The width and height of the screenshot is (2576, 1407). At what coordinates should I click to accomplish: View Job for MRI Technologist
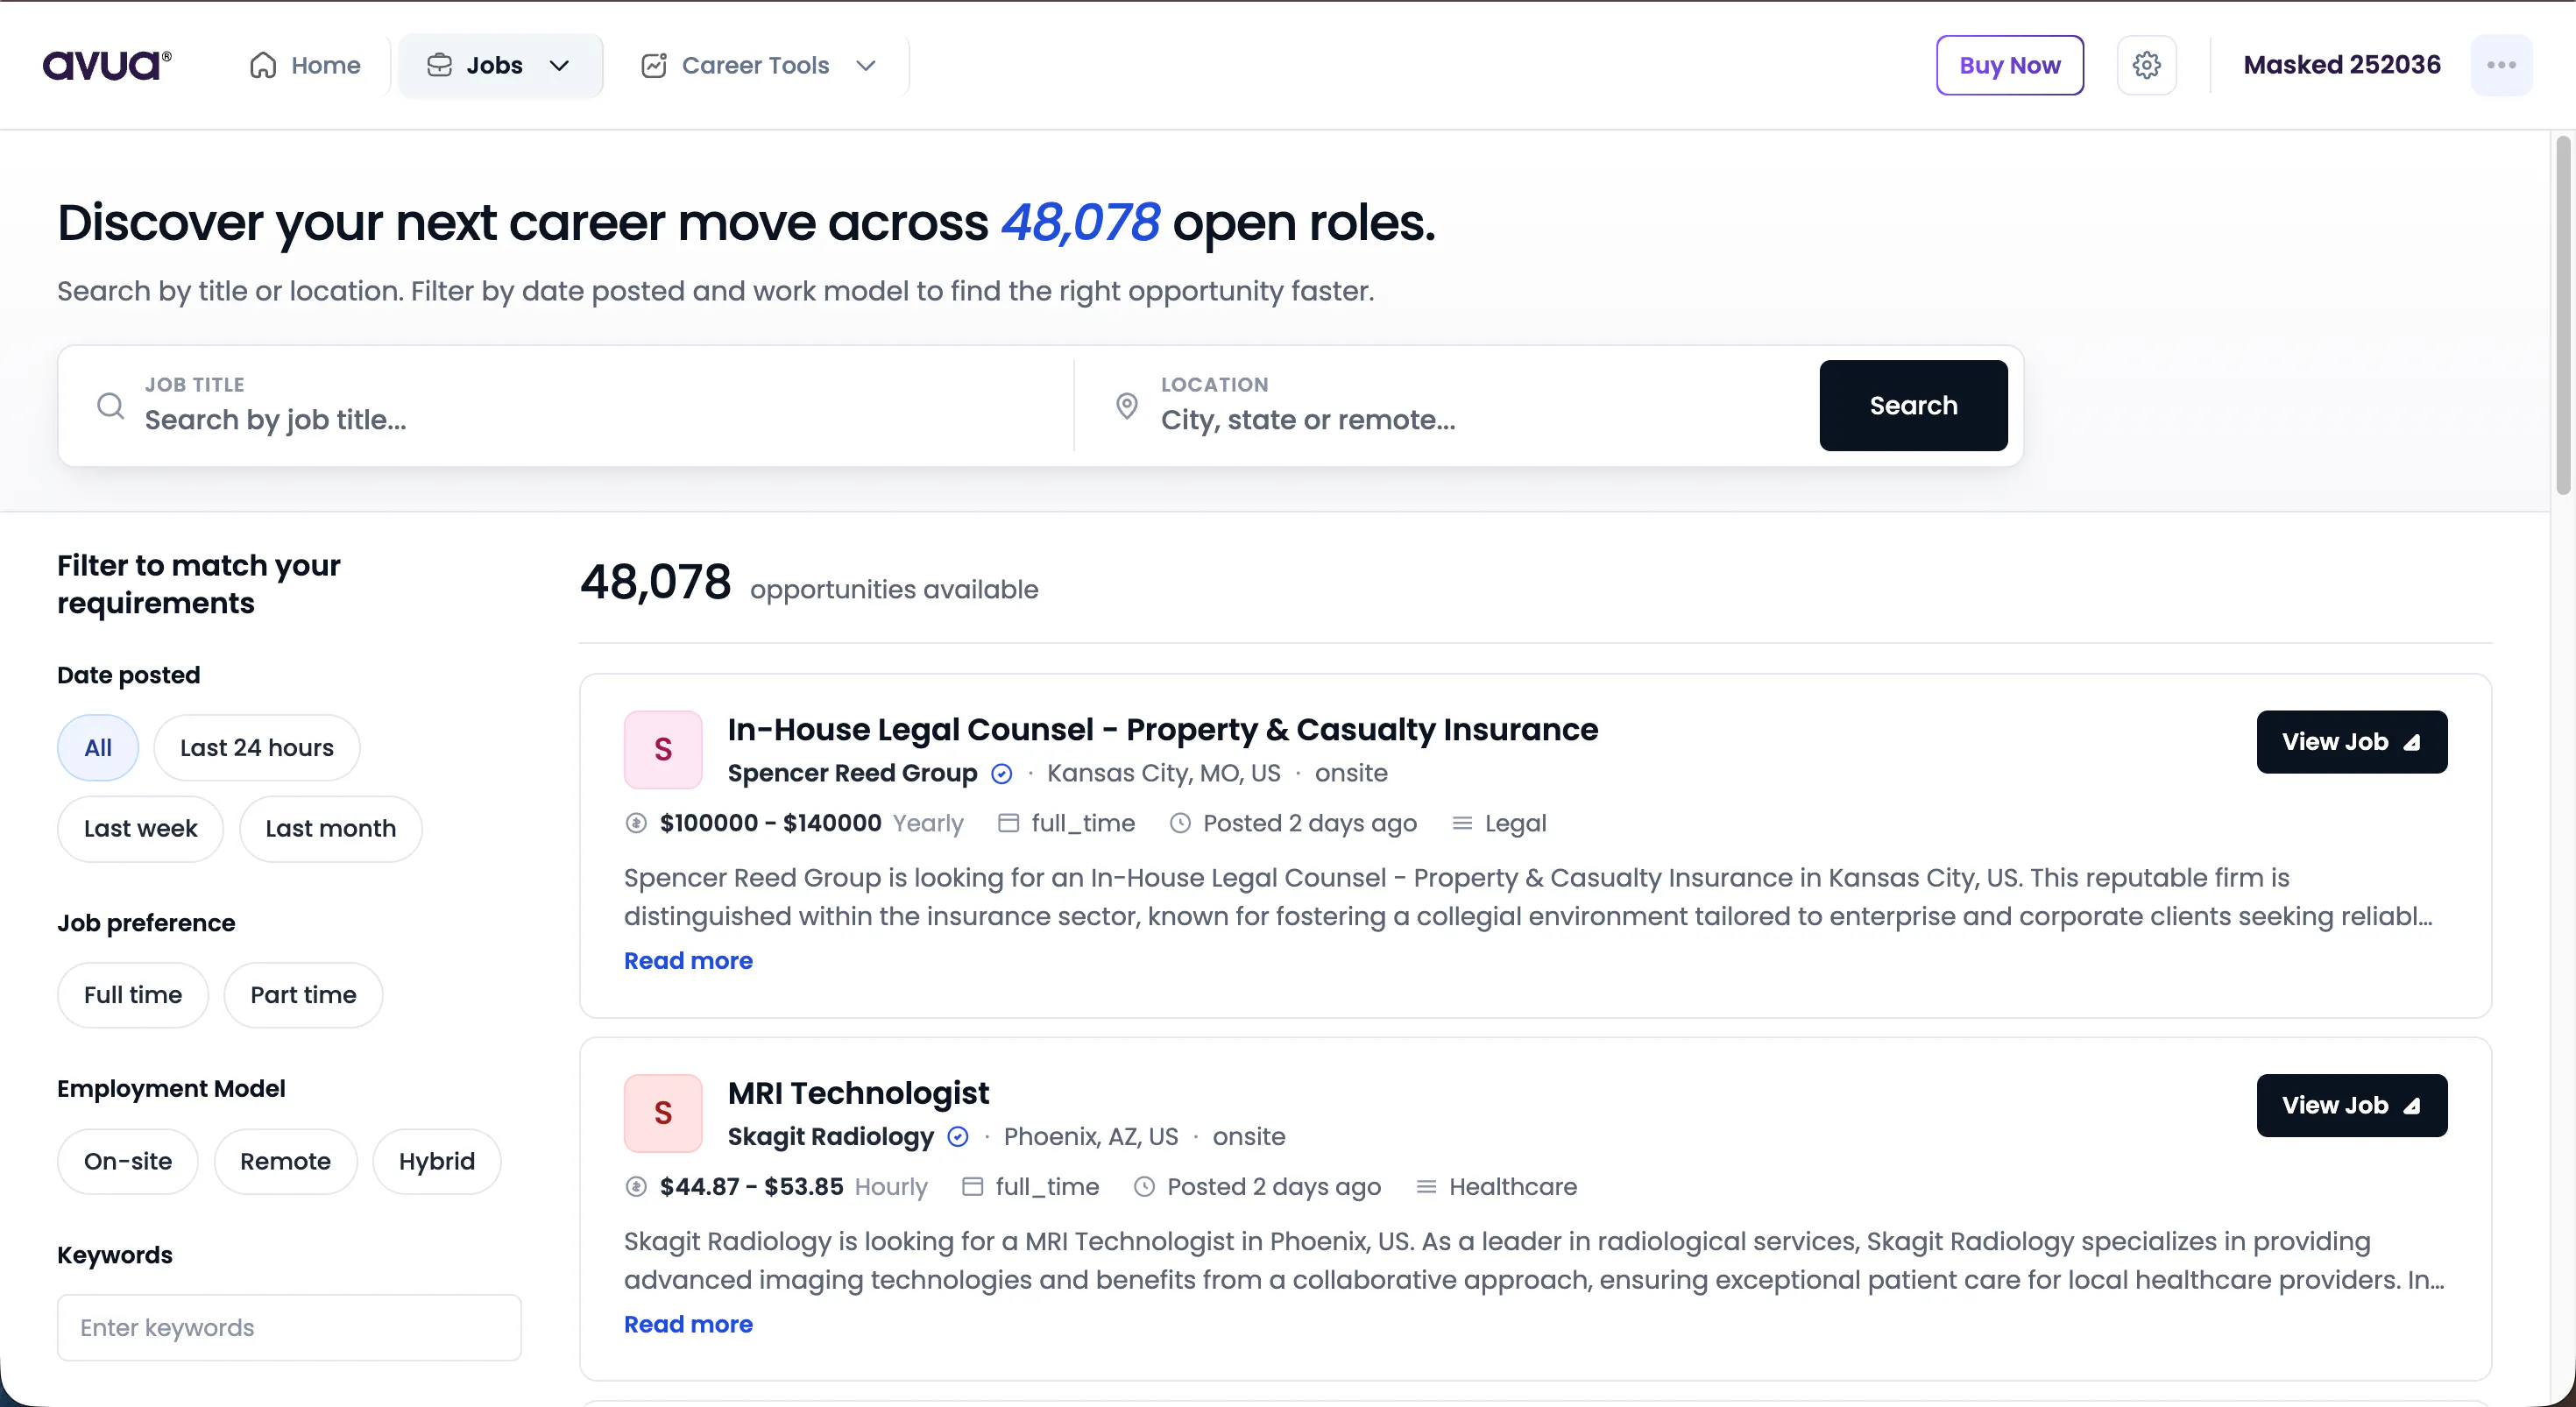tap(2351, 1104)
